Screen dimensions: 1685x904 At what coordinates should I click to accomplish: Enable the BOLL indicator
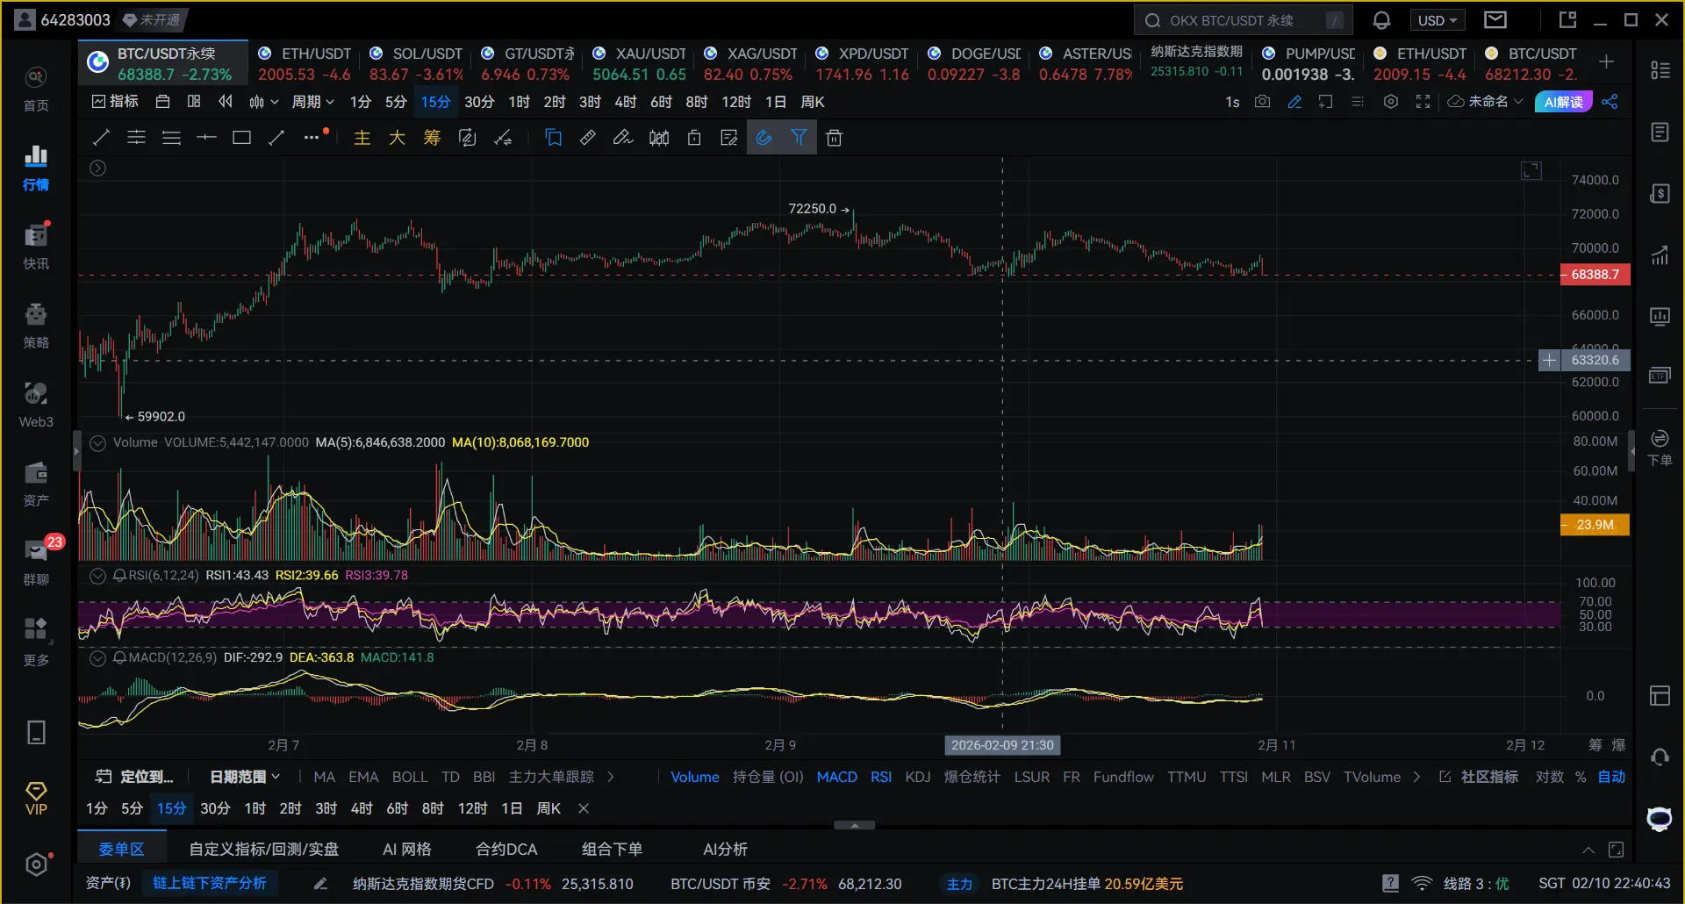(410, 777)
